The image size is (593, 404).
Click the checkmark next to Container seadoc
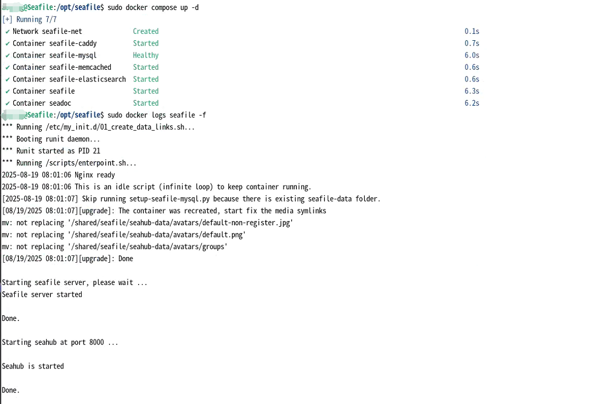7,104
